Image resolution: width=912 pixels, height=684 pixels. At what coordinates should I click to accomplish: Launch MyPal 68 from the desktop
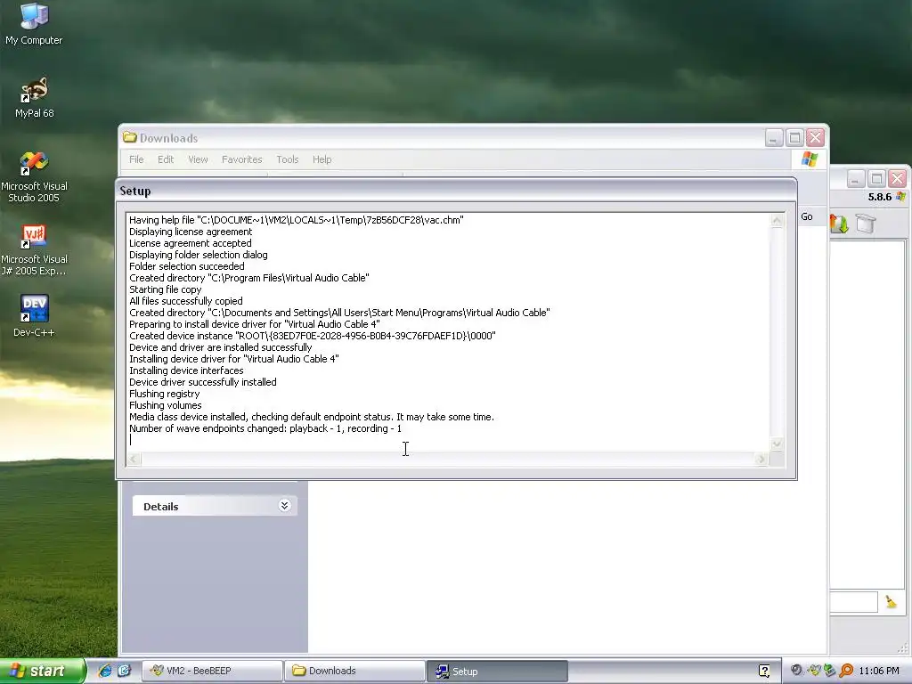click(x=34, y=97)
